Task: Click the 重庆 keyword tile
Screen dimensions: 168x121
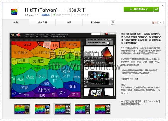Action: [42, 95]
